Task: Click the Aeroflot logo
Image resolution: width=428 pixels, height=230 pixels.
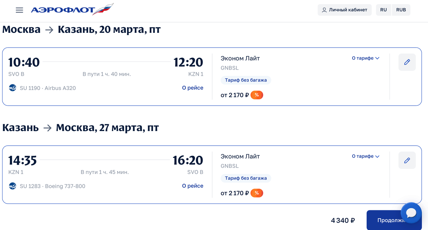Action: click(72, 10)
